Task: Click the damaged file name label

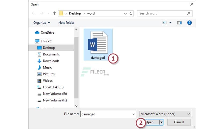Action: pyautogui.click(x=98, y=58)
